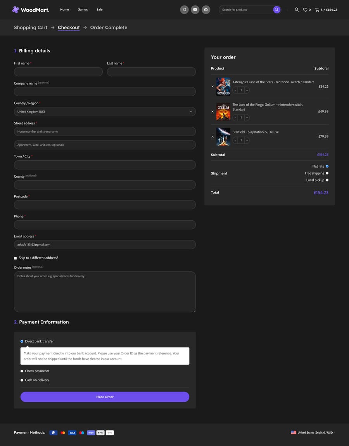This screenshot has height=446, width=349.
Task: Open the Sale menu item
Action: click(x=100, y=10)
